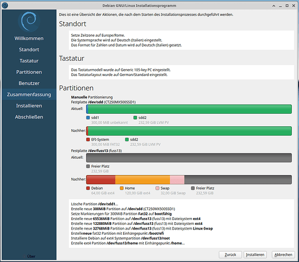Click the red EFI-System legend swatch
Image resolution: width=299 pixels, height=262 pixels.
88,139
